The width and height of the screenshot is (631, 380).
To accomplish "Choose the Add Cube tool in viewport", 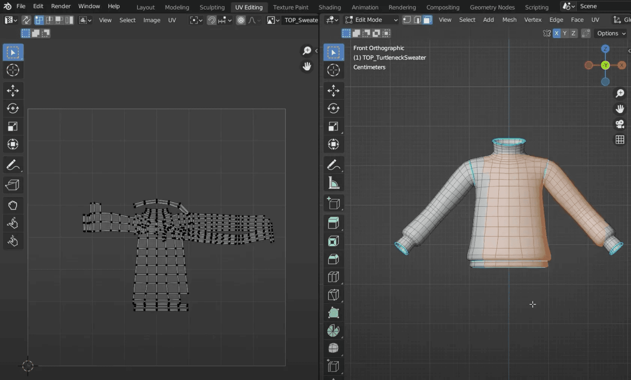I will click(x=333, y=203).
